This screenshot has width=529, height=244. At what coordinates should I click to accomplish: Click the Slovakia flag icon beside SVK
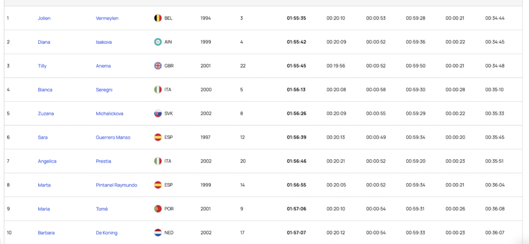pos(158,113)
